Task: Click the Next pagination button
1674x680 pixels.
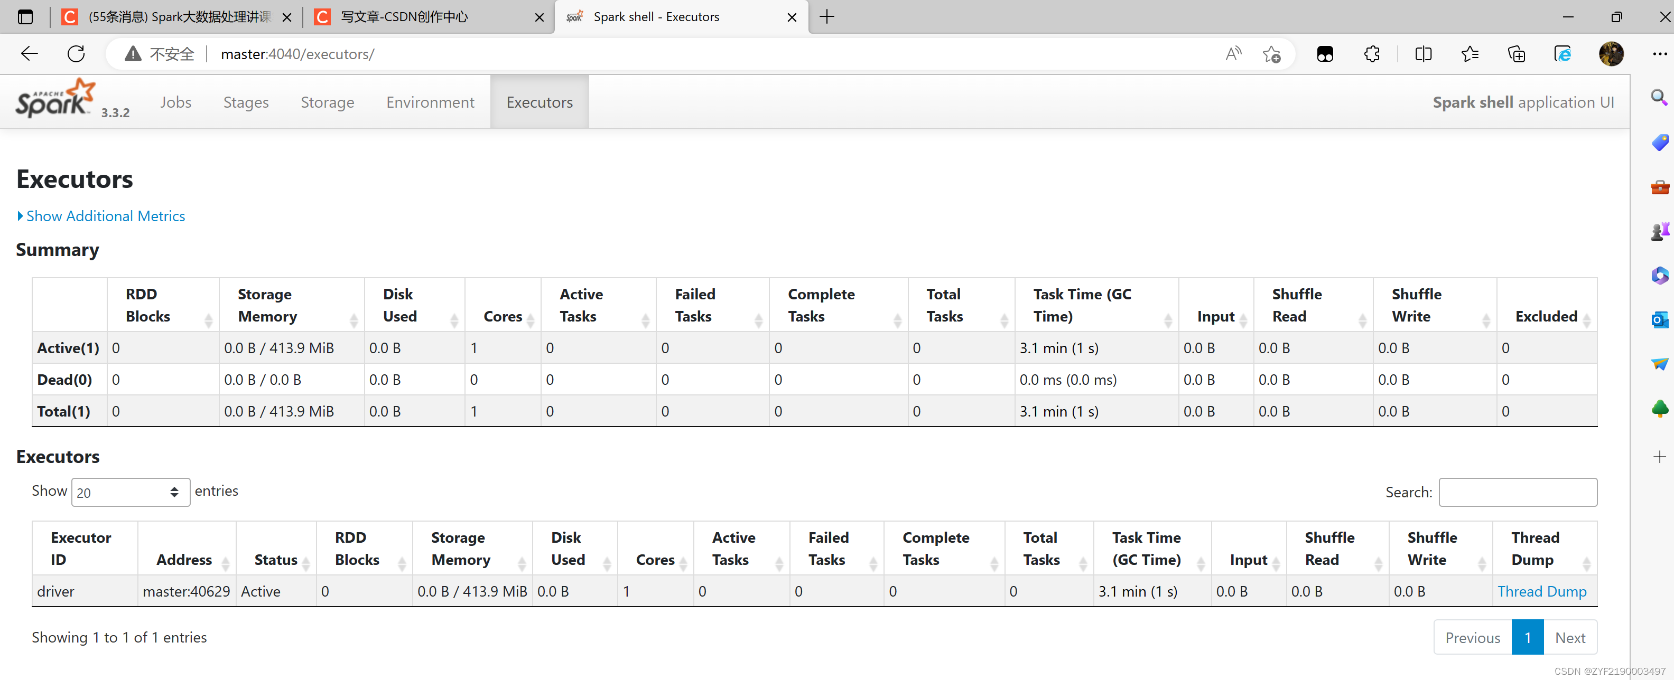Action: [1569, 638]
